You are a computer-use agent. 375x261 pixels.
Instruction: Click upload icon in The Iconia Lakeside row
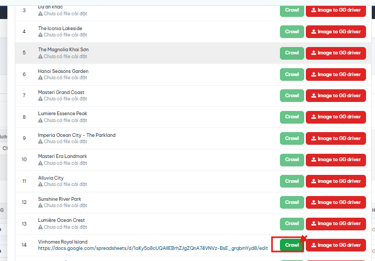tap(313, 32)
